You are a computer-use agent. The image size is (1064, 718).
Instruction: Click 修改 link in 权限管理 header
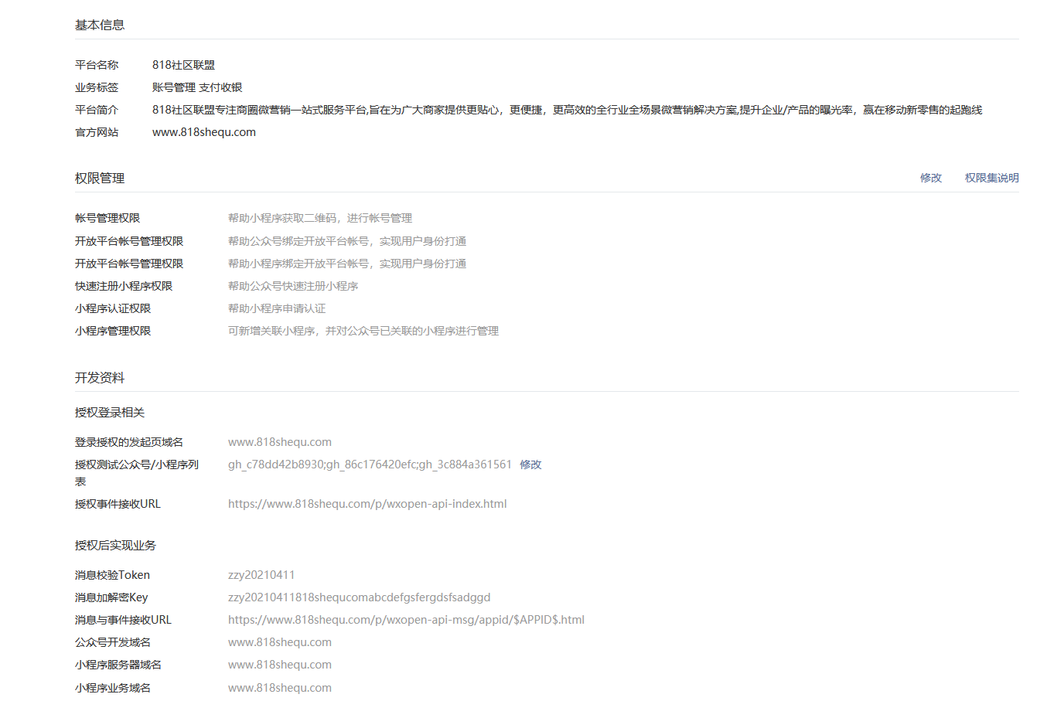pos(930,178)
